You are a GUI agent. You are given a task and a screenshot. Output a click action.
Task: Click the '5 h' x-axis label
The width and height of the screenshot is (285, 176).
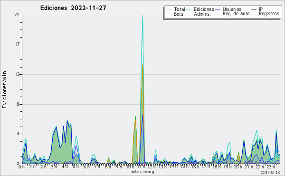point(76,166)
